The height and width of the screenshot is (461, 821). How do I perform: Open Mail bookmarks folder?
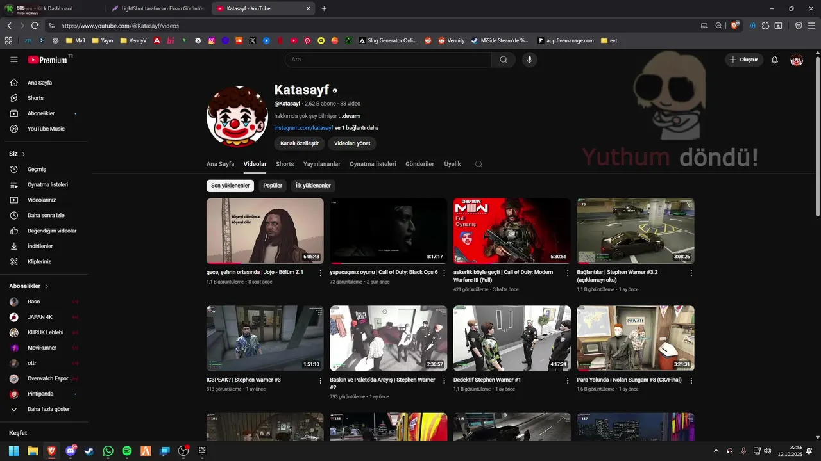(75, 40)
